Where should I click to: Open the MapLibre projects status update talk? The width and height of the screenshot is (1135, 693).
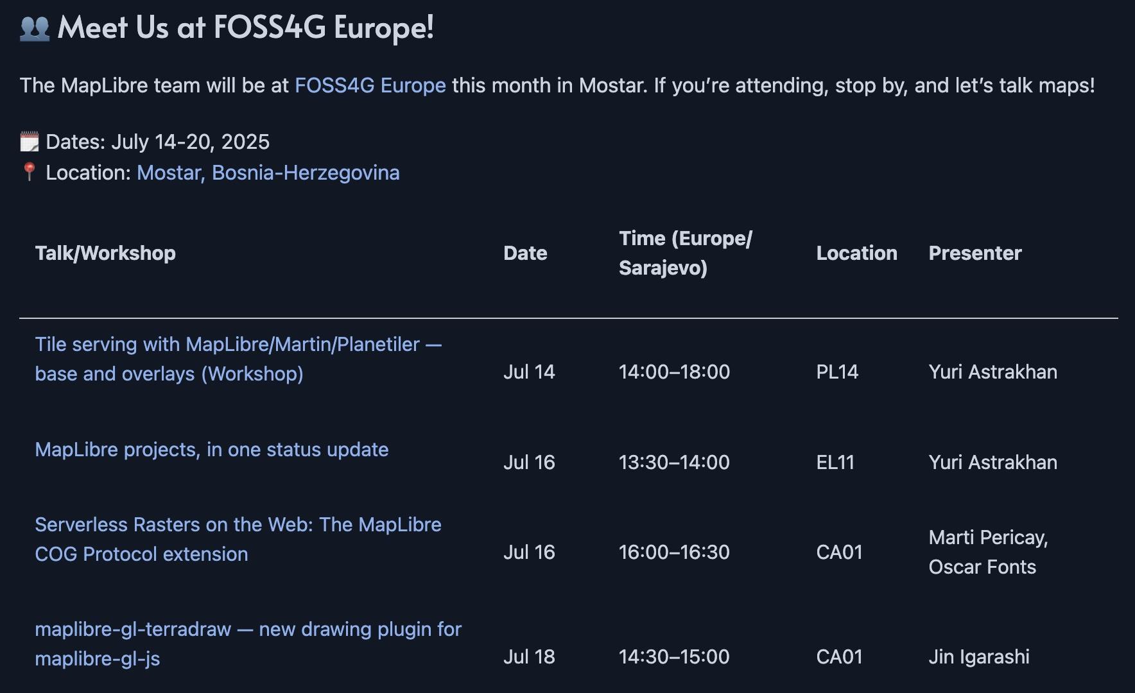(211, 449)
